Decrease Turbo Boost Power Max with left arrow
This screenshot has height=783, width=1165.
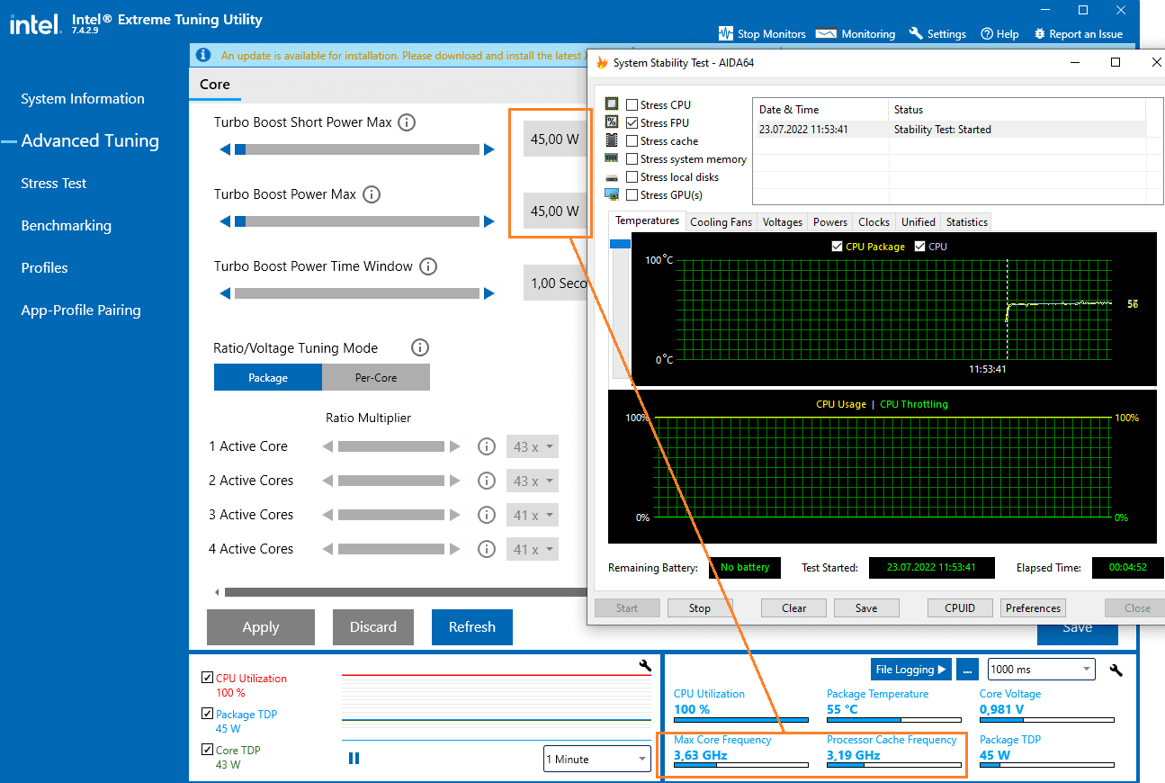tap(225, 221)
